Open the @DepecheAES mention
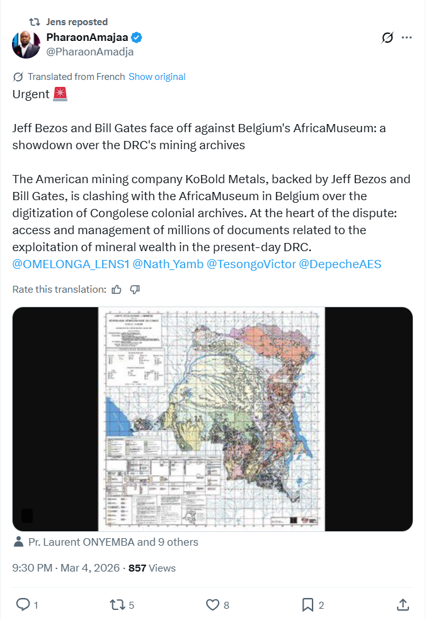Image resolution: width=436 pixels, height=620 pixels. click(x=340, y=264)
